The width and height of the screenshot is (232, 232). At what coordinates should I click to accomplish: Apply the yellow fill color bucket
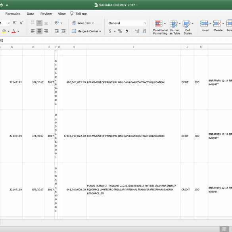point(4,31)
